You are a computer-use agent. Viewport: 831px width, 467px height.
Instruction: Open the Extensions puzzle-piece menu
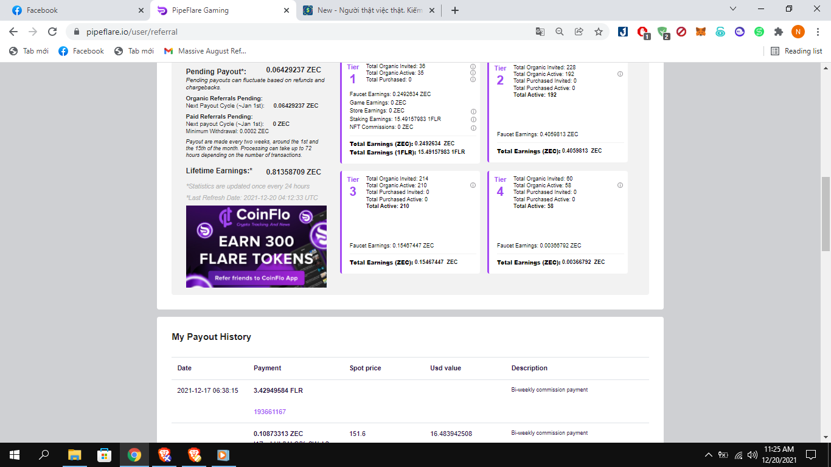779,32
